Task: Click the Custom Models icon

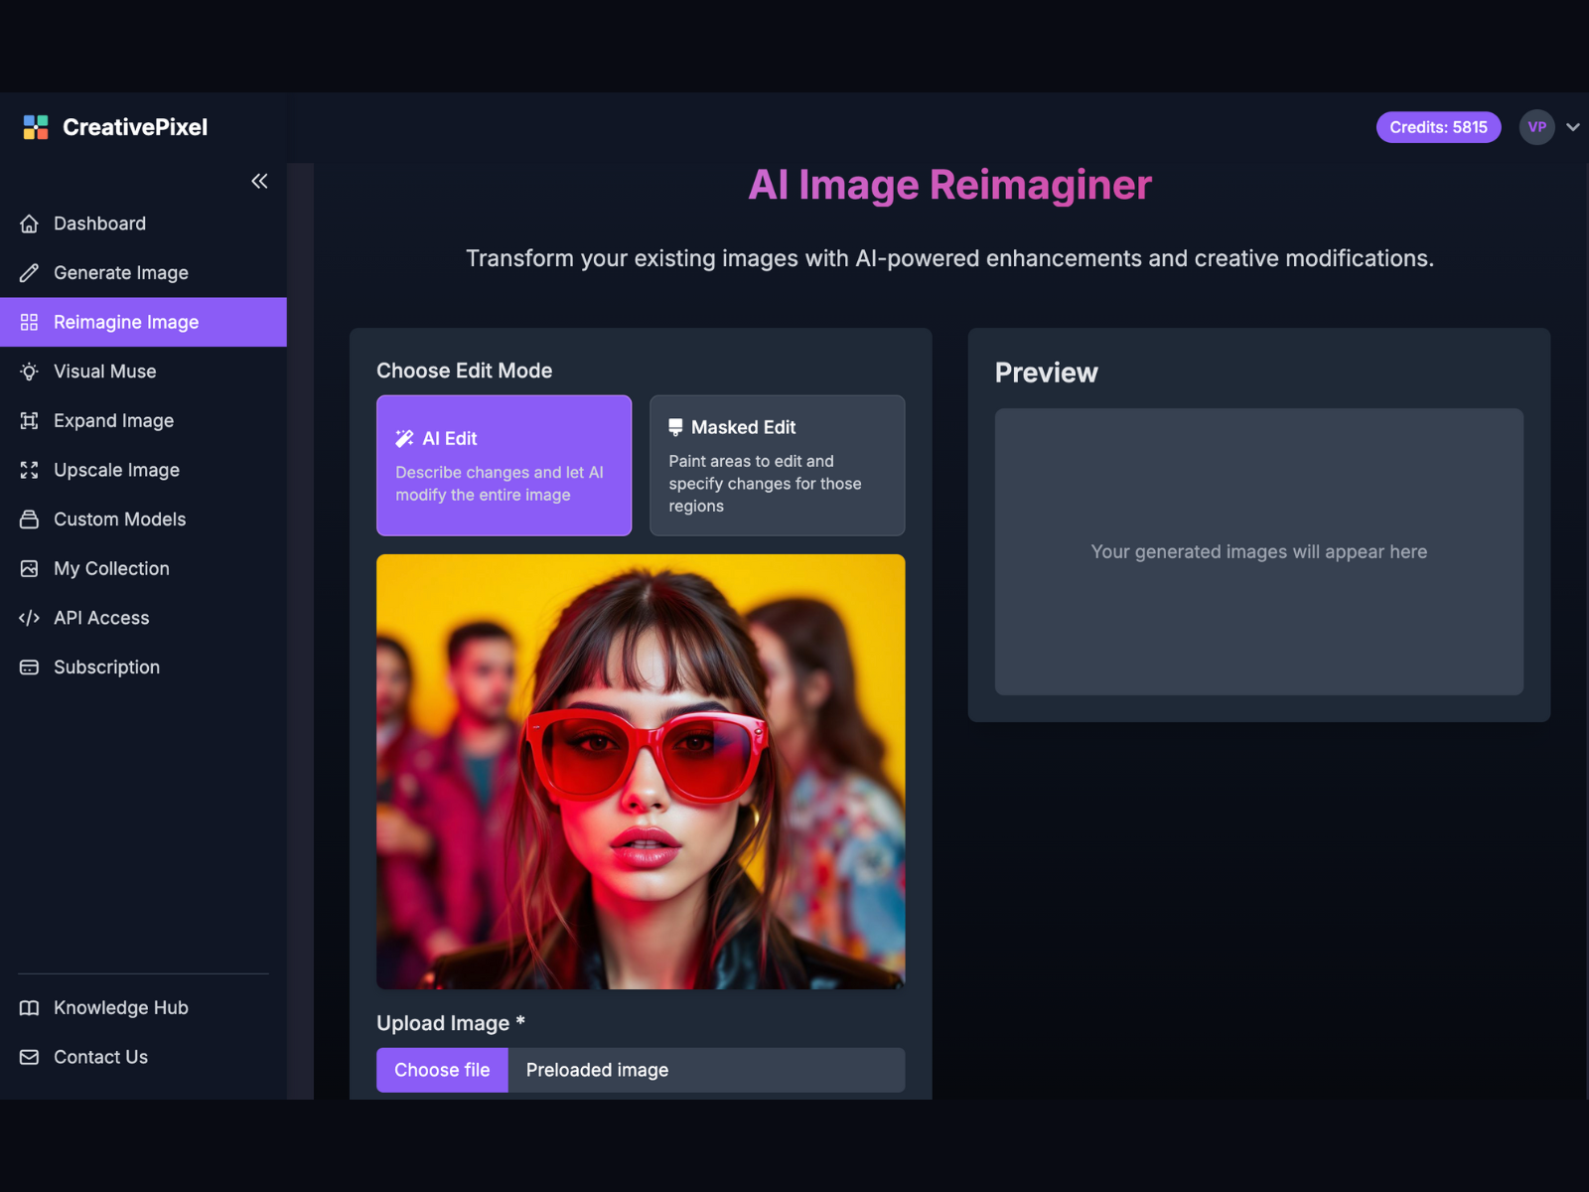Action: (30, 520)
